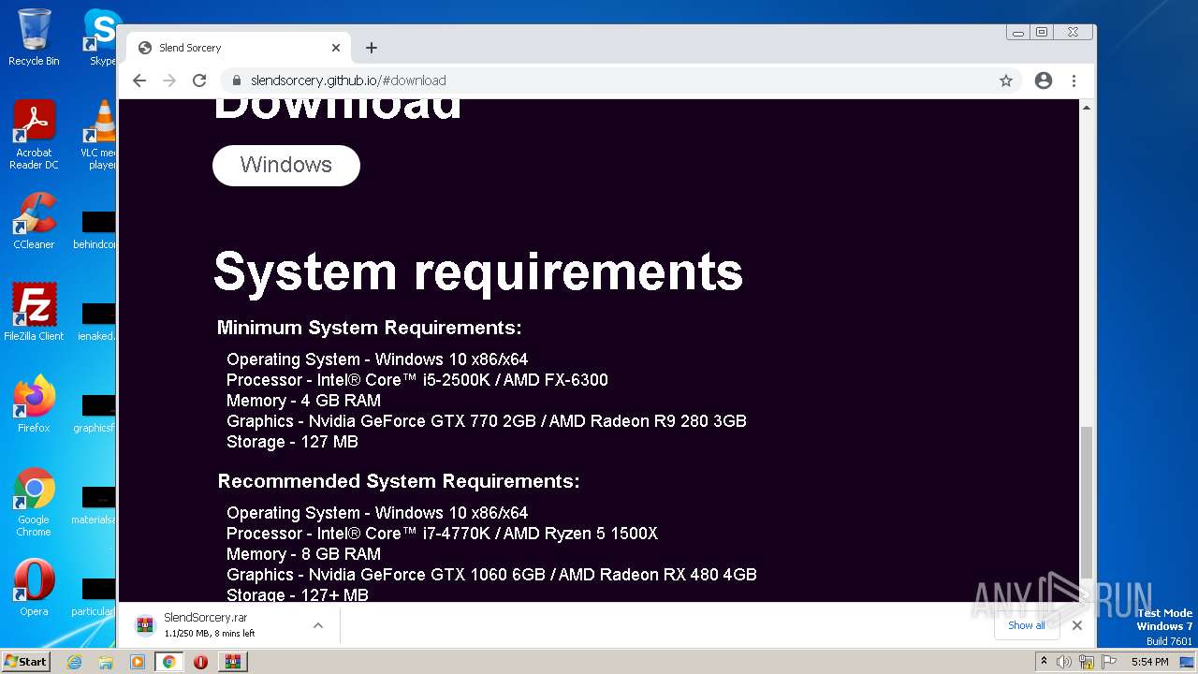
Task: Click the volume speaker tray icon
Action: point(1064,662)
